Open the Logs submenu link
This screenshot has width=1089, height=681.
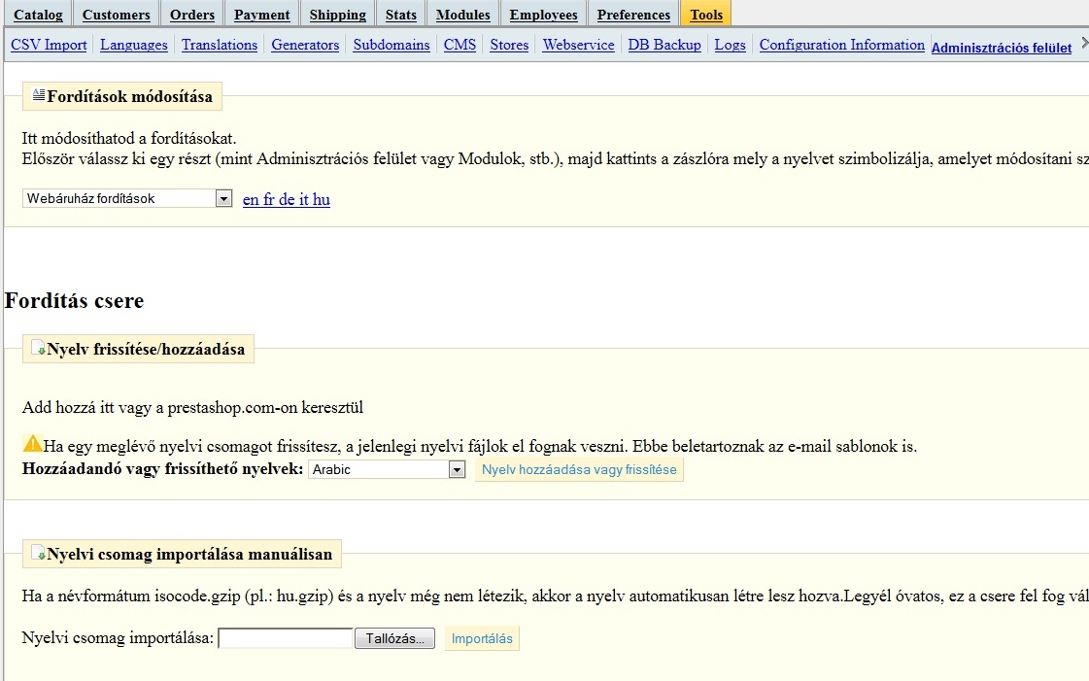click(x=730, y=45)
